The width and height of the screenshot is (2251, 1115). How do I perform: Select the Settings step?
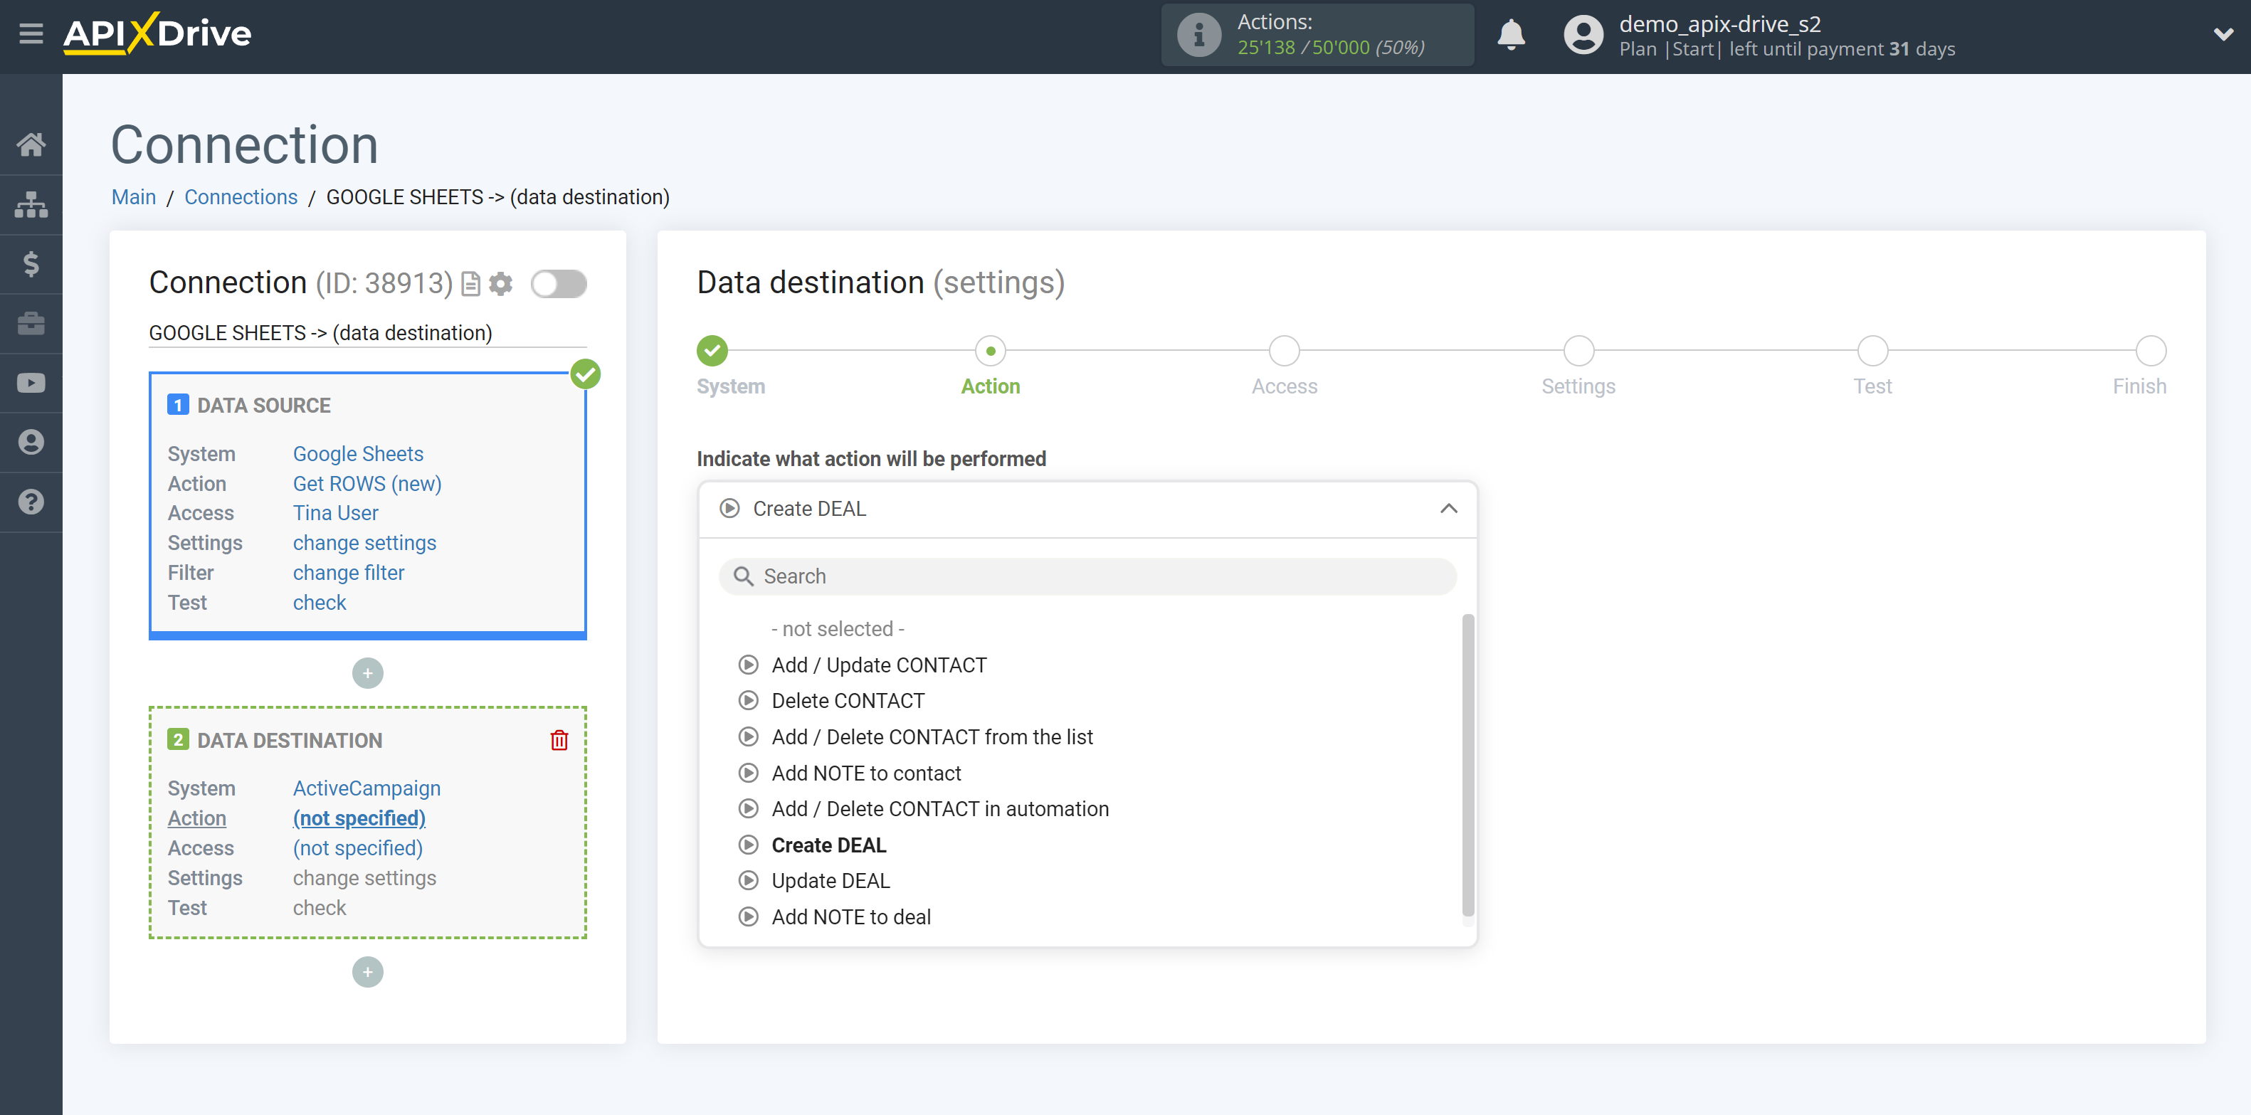(x=1578, y=350)
